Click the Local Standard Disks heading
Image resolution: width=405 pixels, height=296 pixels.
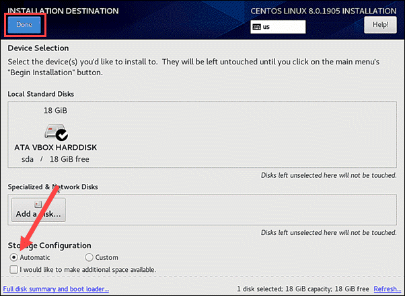pos(41,94)
